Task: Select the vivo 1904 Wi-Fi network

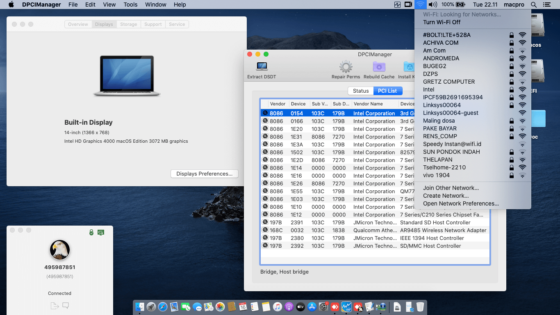Action: click(473, 175)
